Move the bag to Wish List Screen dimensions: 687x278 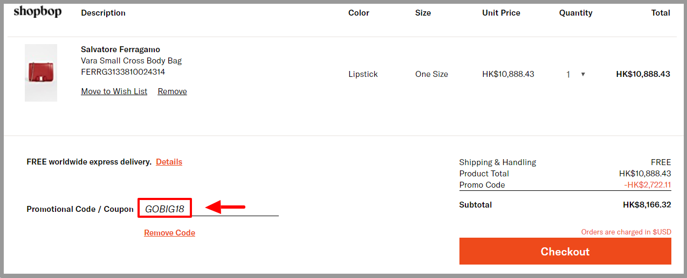114,91
